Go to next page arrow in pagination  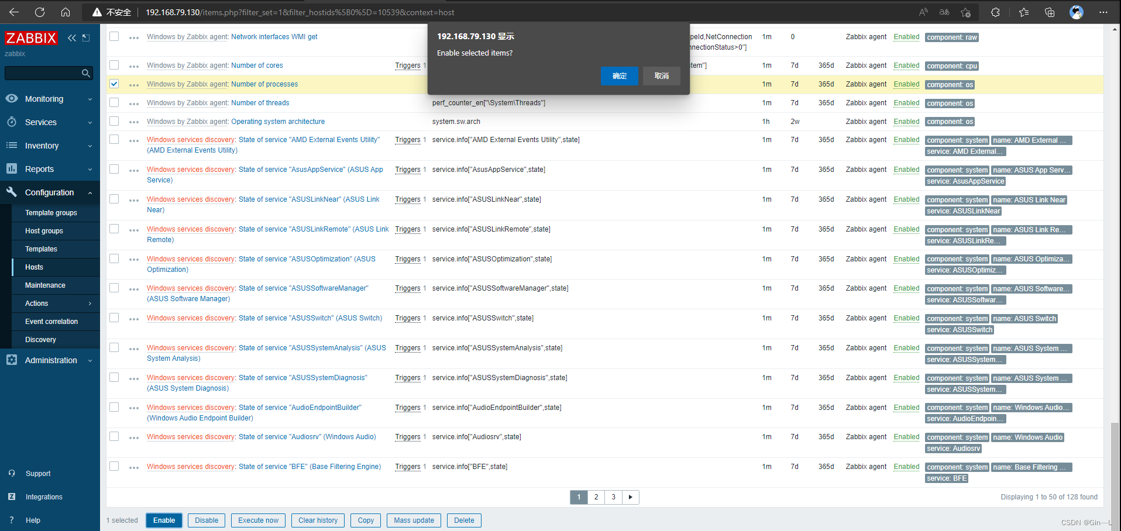click(630, 497)
